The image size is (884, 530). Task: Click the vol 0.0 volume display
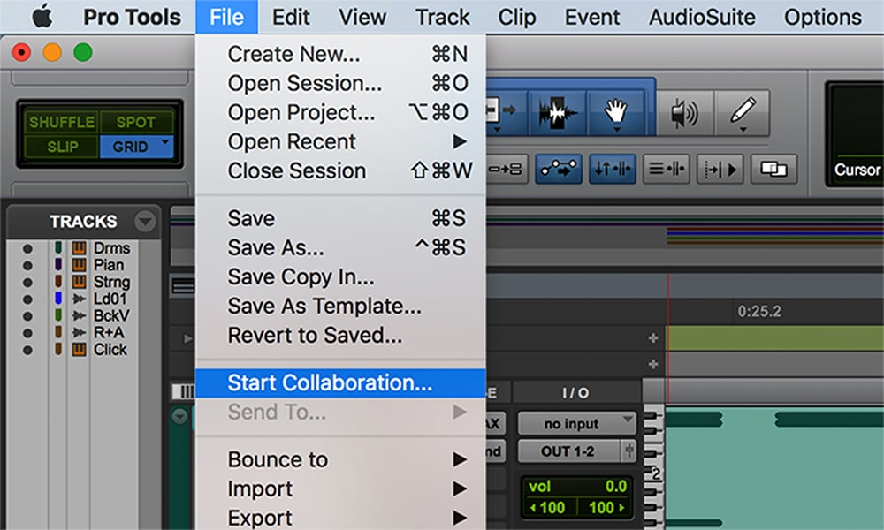point(576,486)
